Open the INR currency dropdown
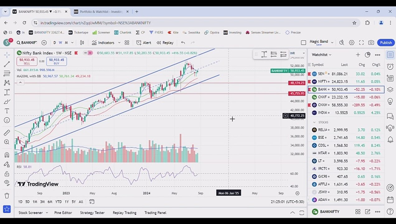 (x=297, y=53)
